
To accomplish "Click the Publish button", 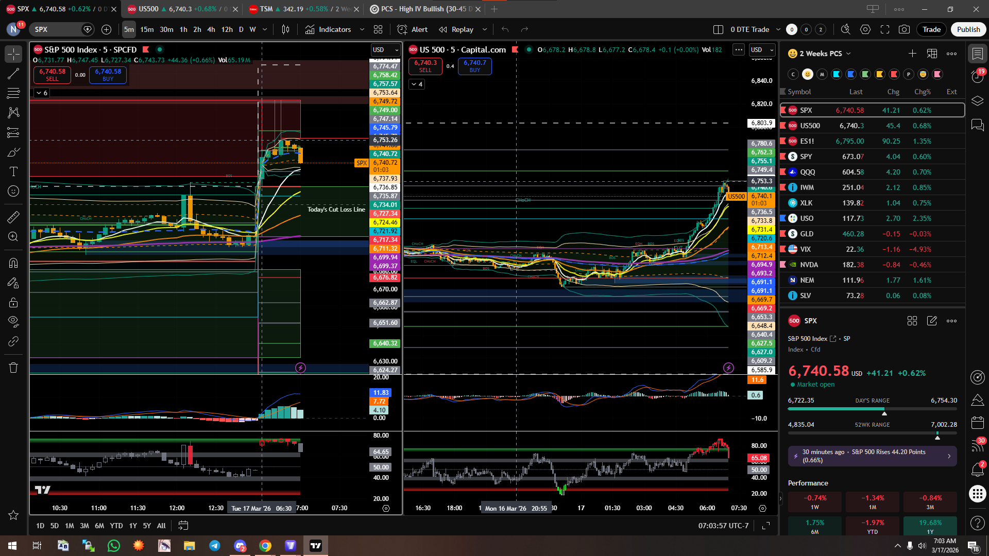I will [968, 29].
